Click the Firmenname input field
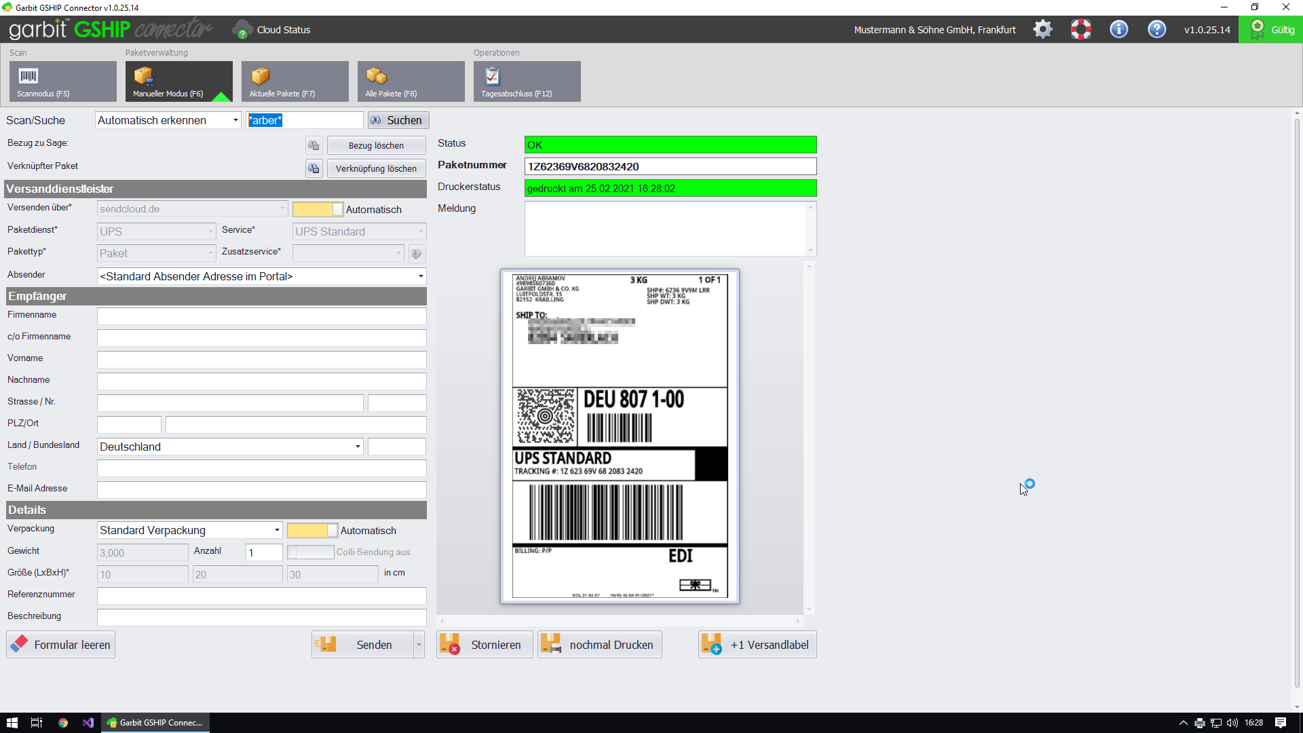The image size is (1303, 733). tap(262, 316)
